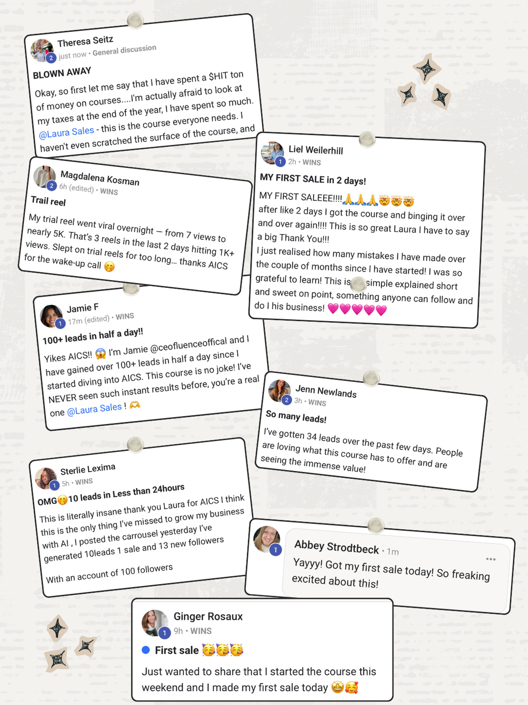
Task: Open the "MY FIRST SALE in 2 days!" post title
Action: [313, 180]
